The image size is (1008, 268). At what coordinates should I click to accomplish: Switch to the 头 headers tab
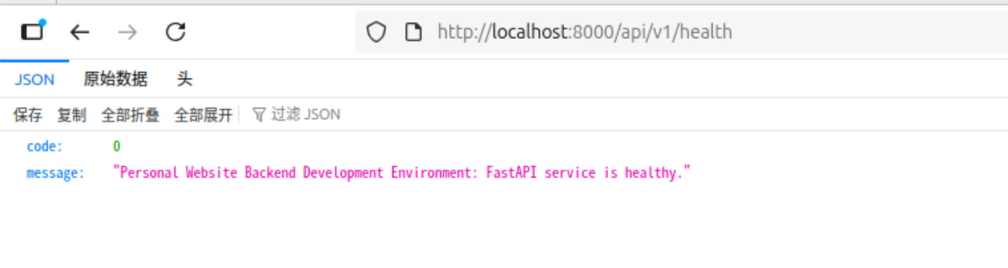coord(184,80)
